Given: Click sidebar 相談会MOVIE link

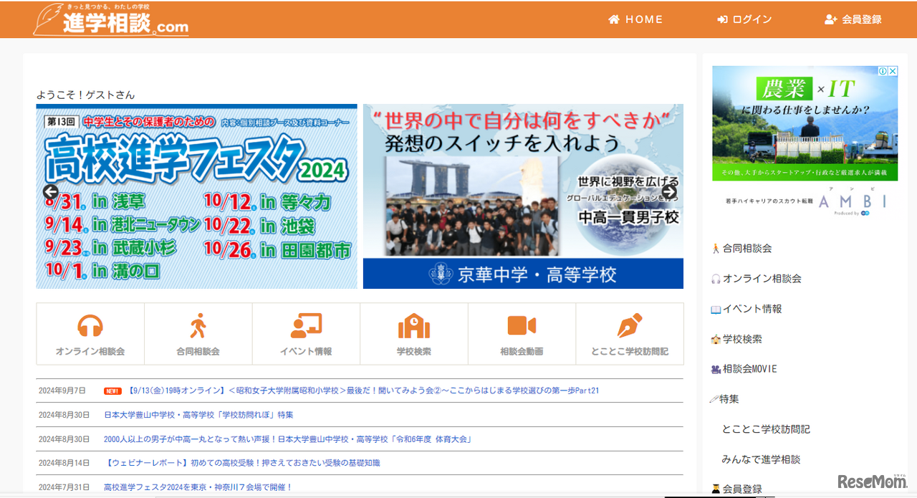Looking at the screenshot, I should pos(749,369).
